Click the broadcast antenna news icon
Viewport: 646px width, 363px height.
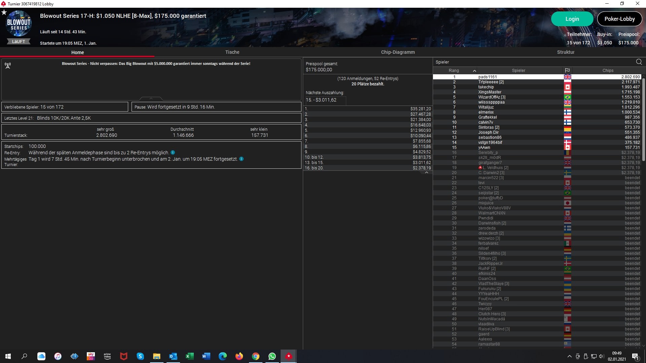click(x=8, y=66)
